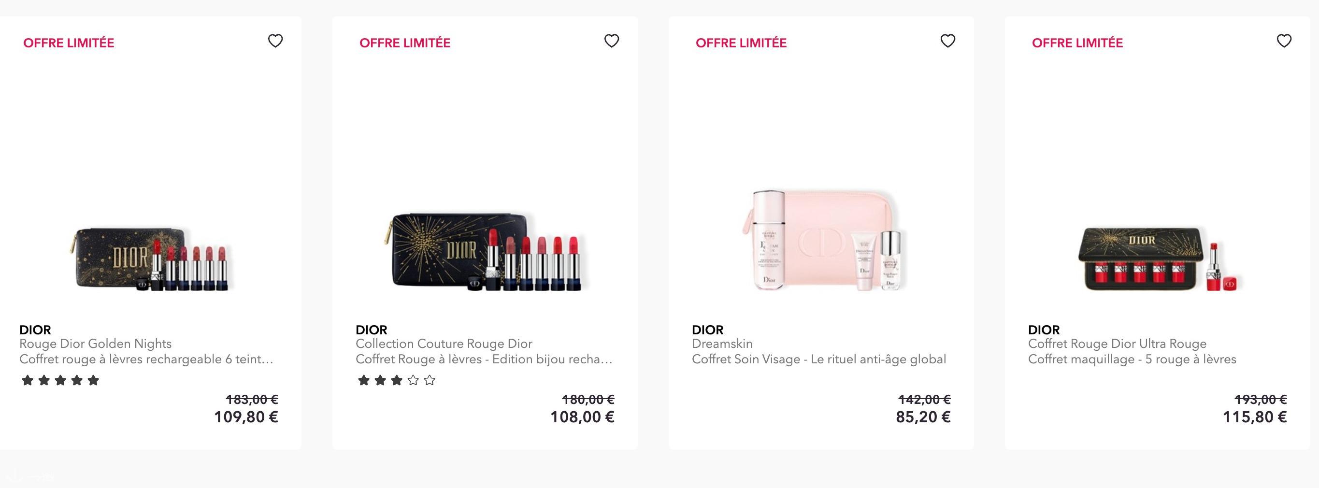Image resolution: width=1319 pixels, height=488 pixels.
Task: Click the Offre Limitée badge on Dreamskin card
Action: (741, 43)
